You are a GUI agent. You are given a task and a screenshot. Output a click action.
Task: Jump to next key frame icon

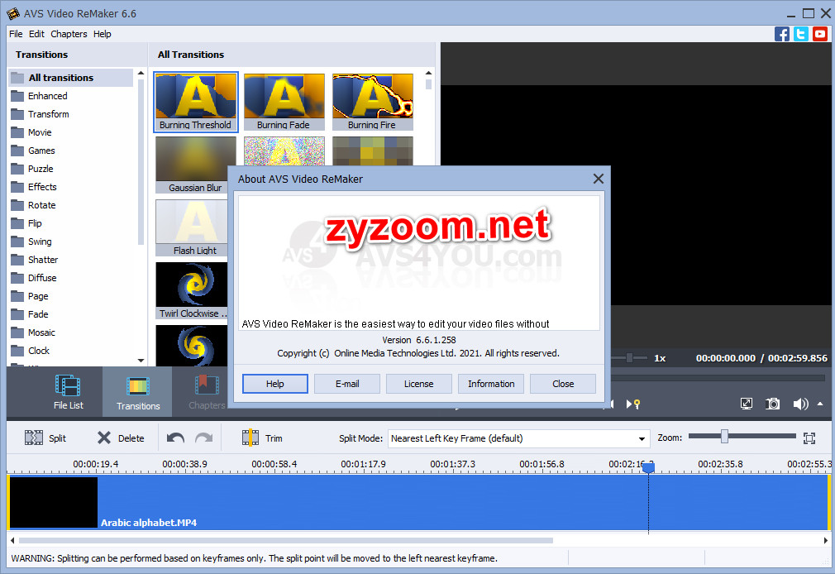[x=633, y=404]
